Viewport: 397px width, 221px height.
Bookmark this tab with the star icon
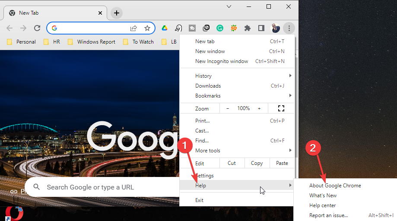click(147, 28)
